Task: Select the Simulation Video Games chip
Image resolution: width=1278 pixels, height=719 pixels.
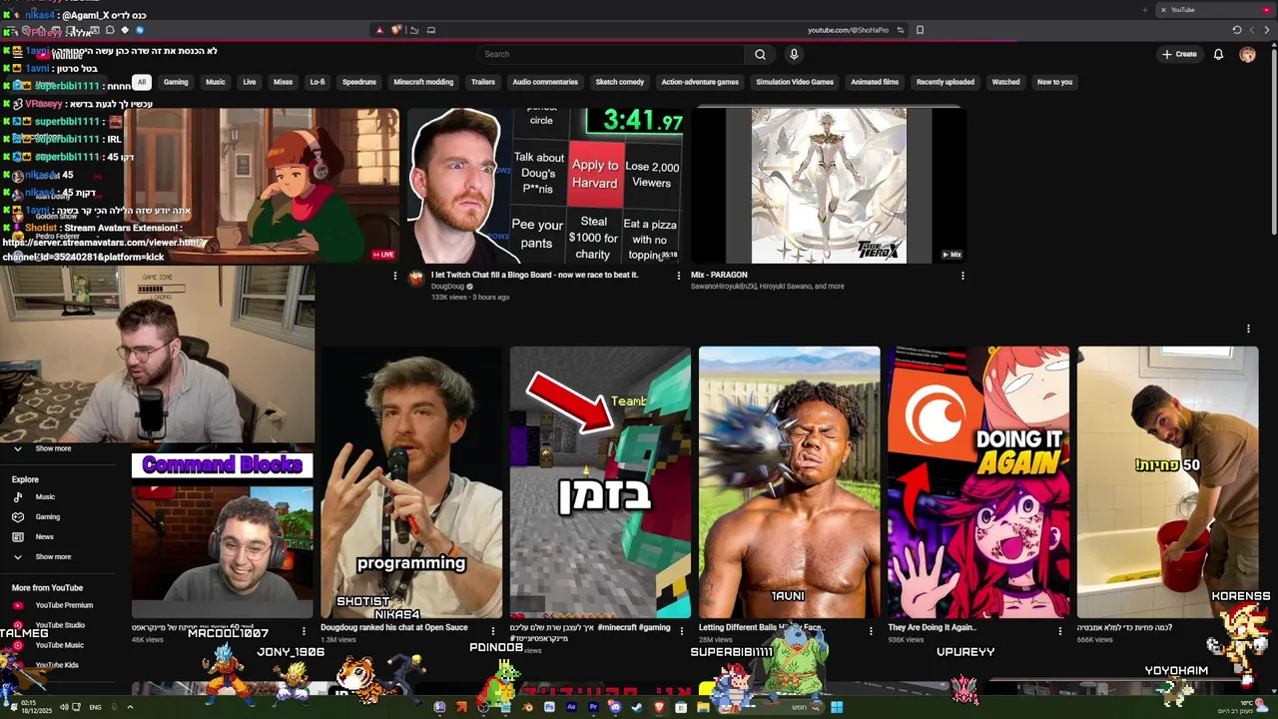Action: 795,82
